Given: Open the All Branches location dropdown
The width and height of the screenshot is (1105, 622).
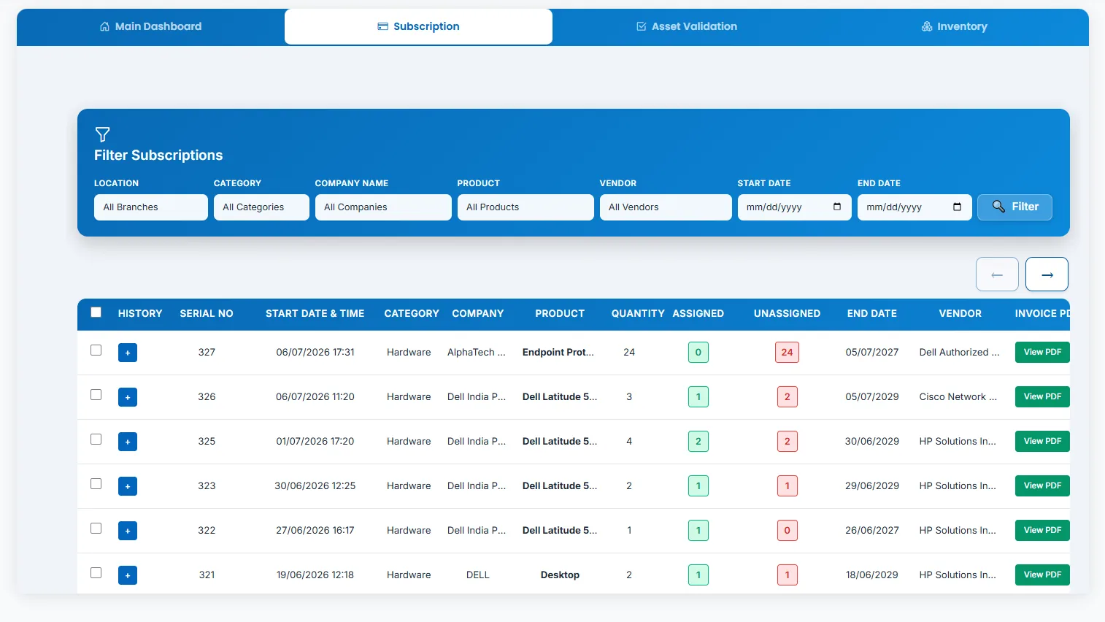Looking at the screenshot, I should point(151,207).
